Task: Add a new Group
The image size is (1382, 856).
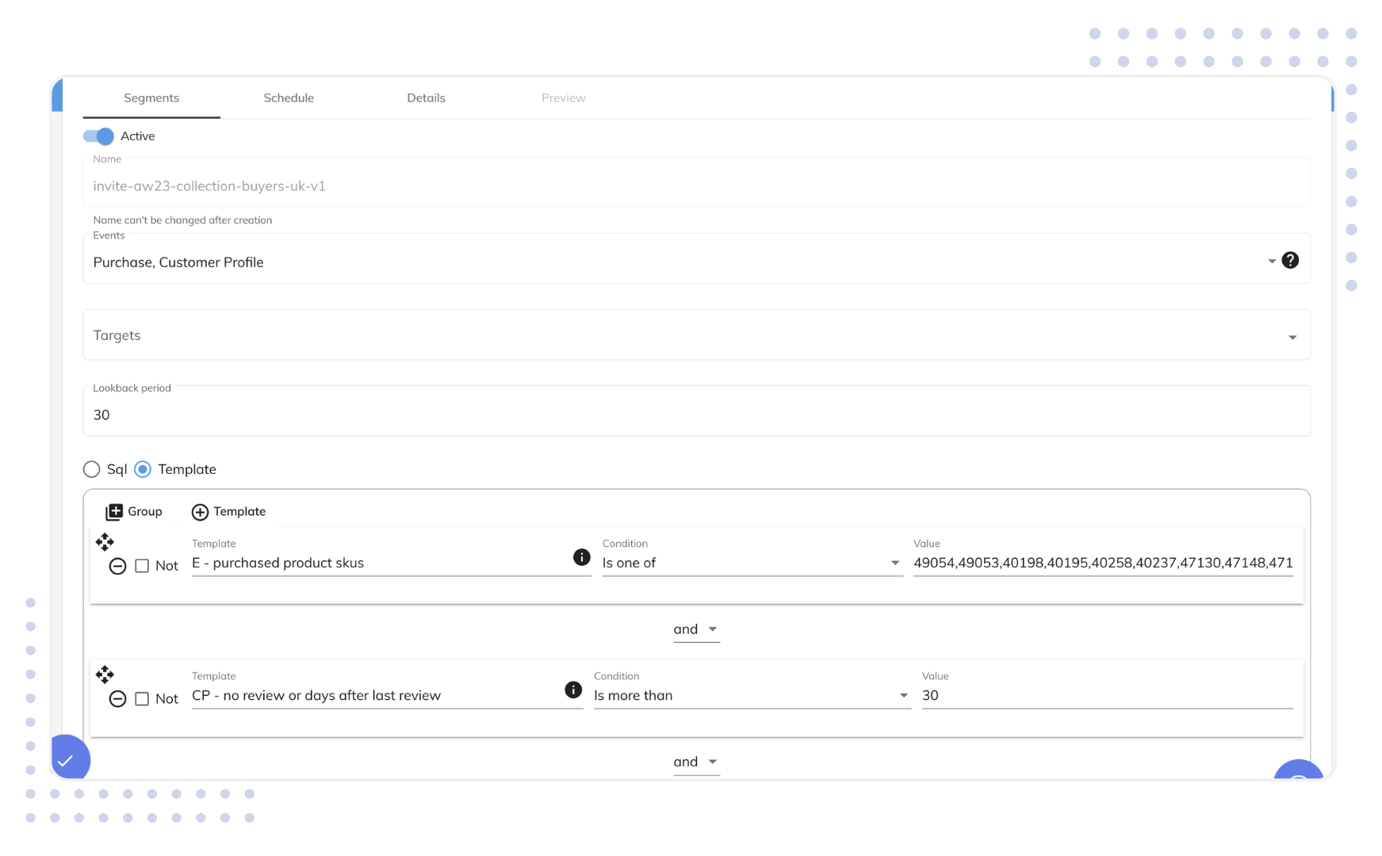Action: pos(133,511)
